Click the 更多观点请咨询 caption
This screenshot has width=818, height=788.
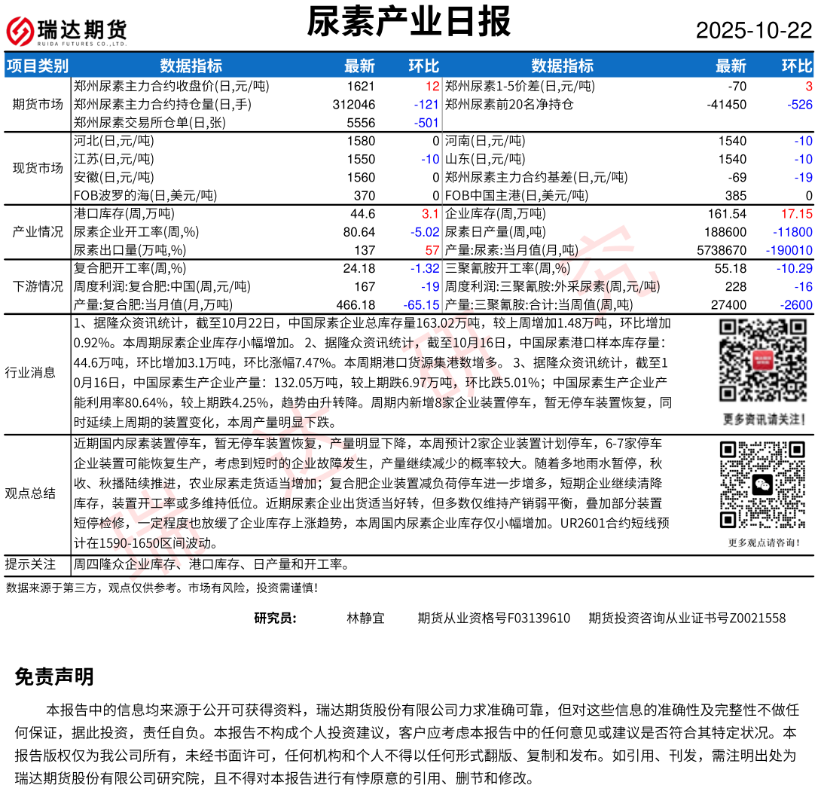click(x=764, y=542)
